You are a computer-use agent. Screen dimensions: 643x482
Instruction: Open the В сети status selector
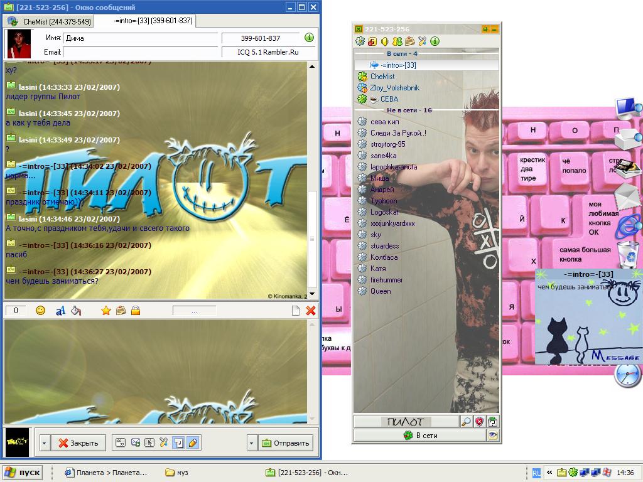(x=419, y=435)
